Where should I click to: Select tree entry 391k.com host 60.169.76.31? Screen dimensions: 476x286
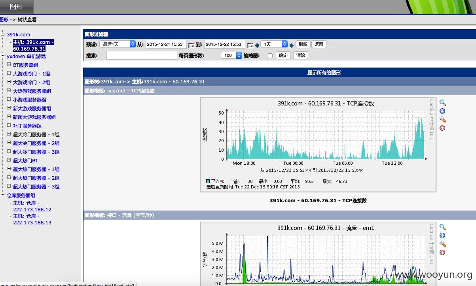click(33, 45)
